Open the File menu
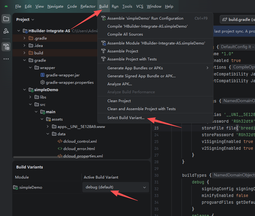 coord(18,6)
